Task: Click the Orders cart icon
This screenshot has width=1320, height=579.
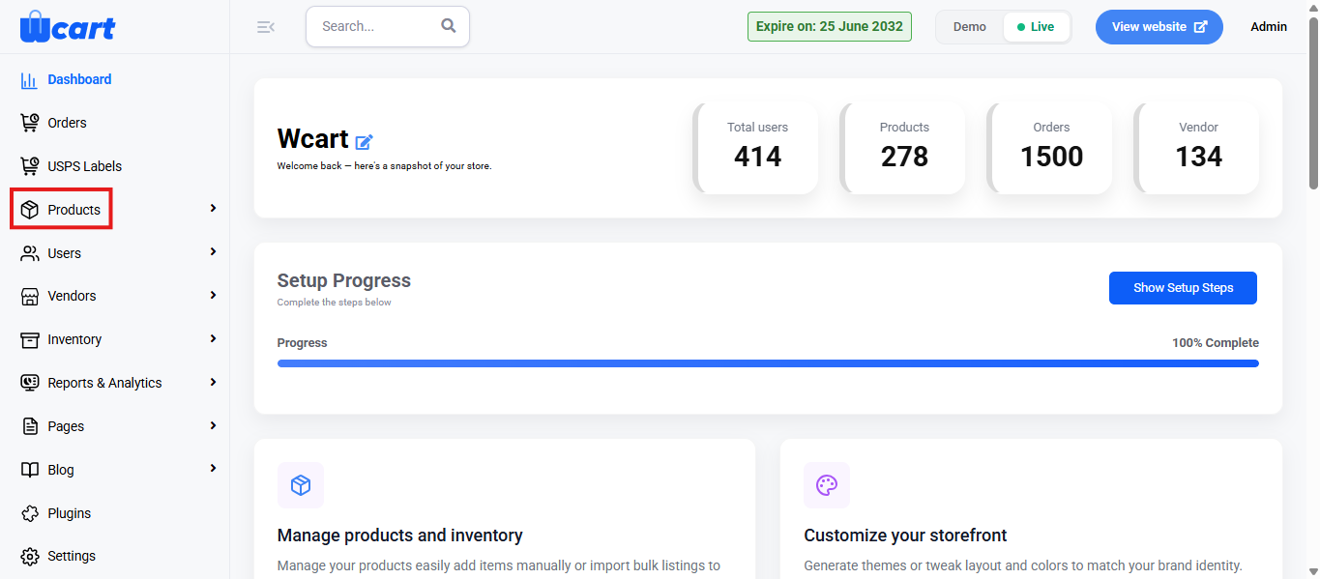Action: [x=30, y=123]
